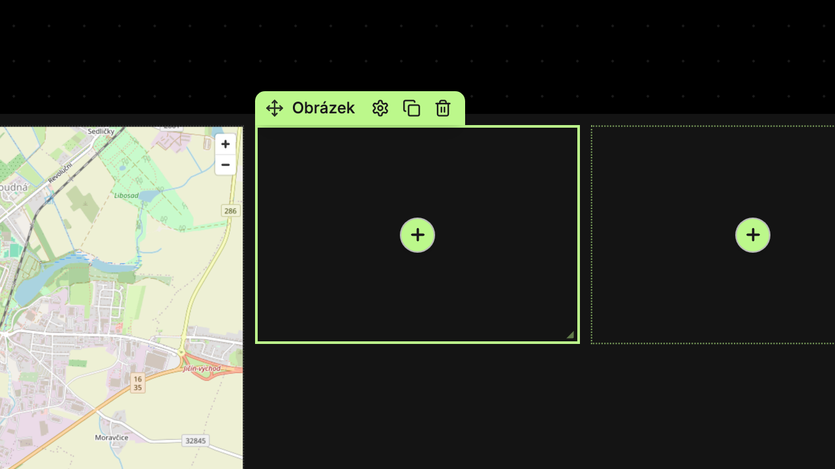Select the Obrázek label in the block toolbar

pyautogui.click(x=324, y=108)
